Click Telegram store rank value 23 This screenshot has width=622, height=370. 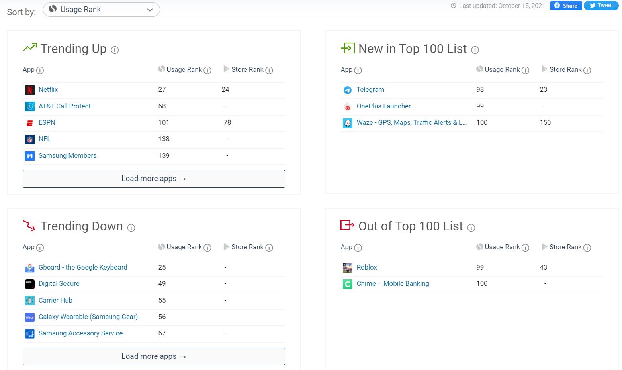(544, 89)
